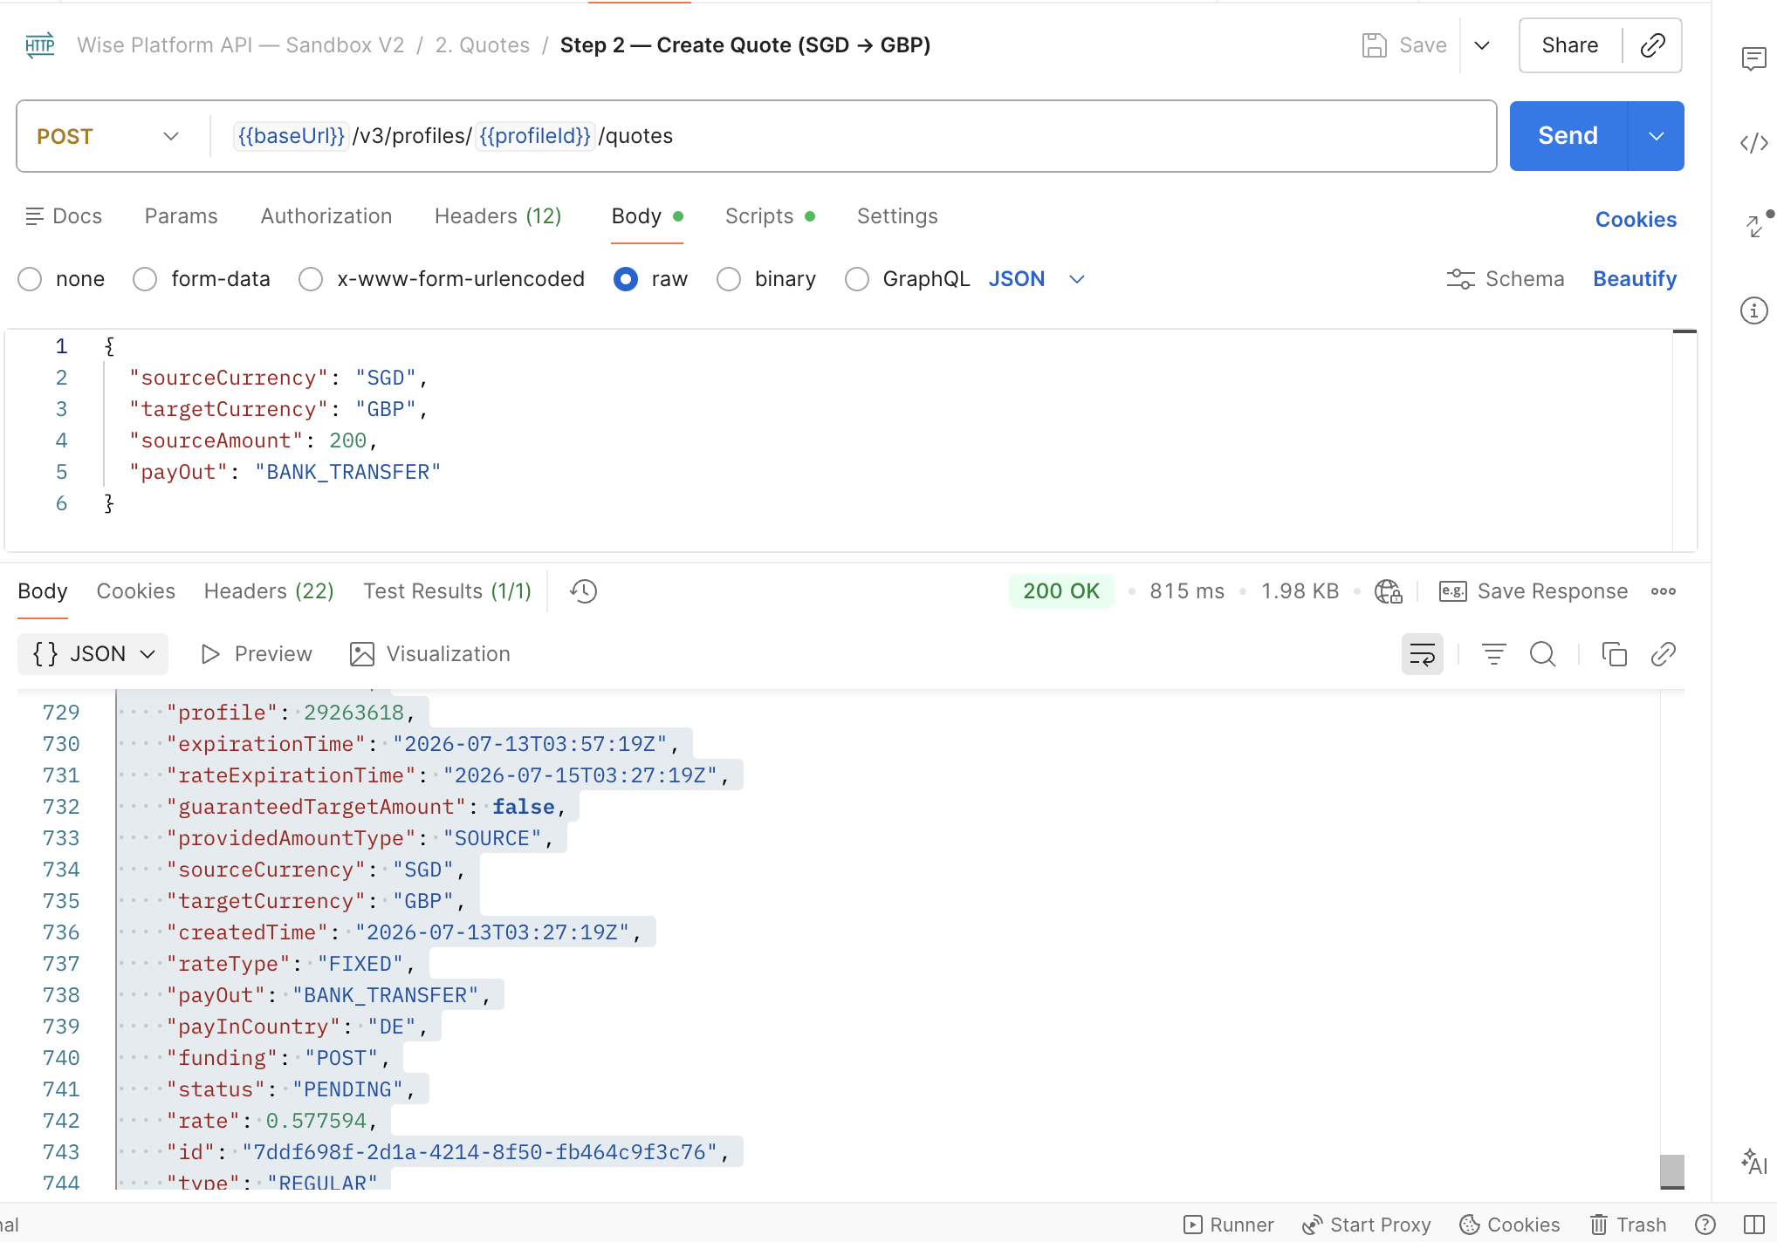Click the response link chain icon

coord(1664,654)
